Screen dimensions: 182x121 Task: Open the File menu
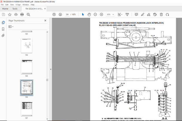click(2, 5)
